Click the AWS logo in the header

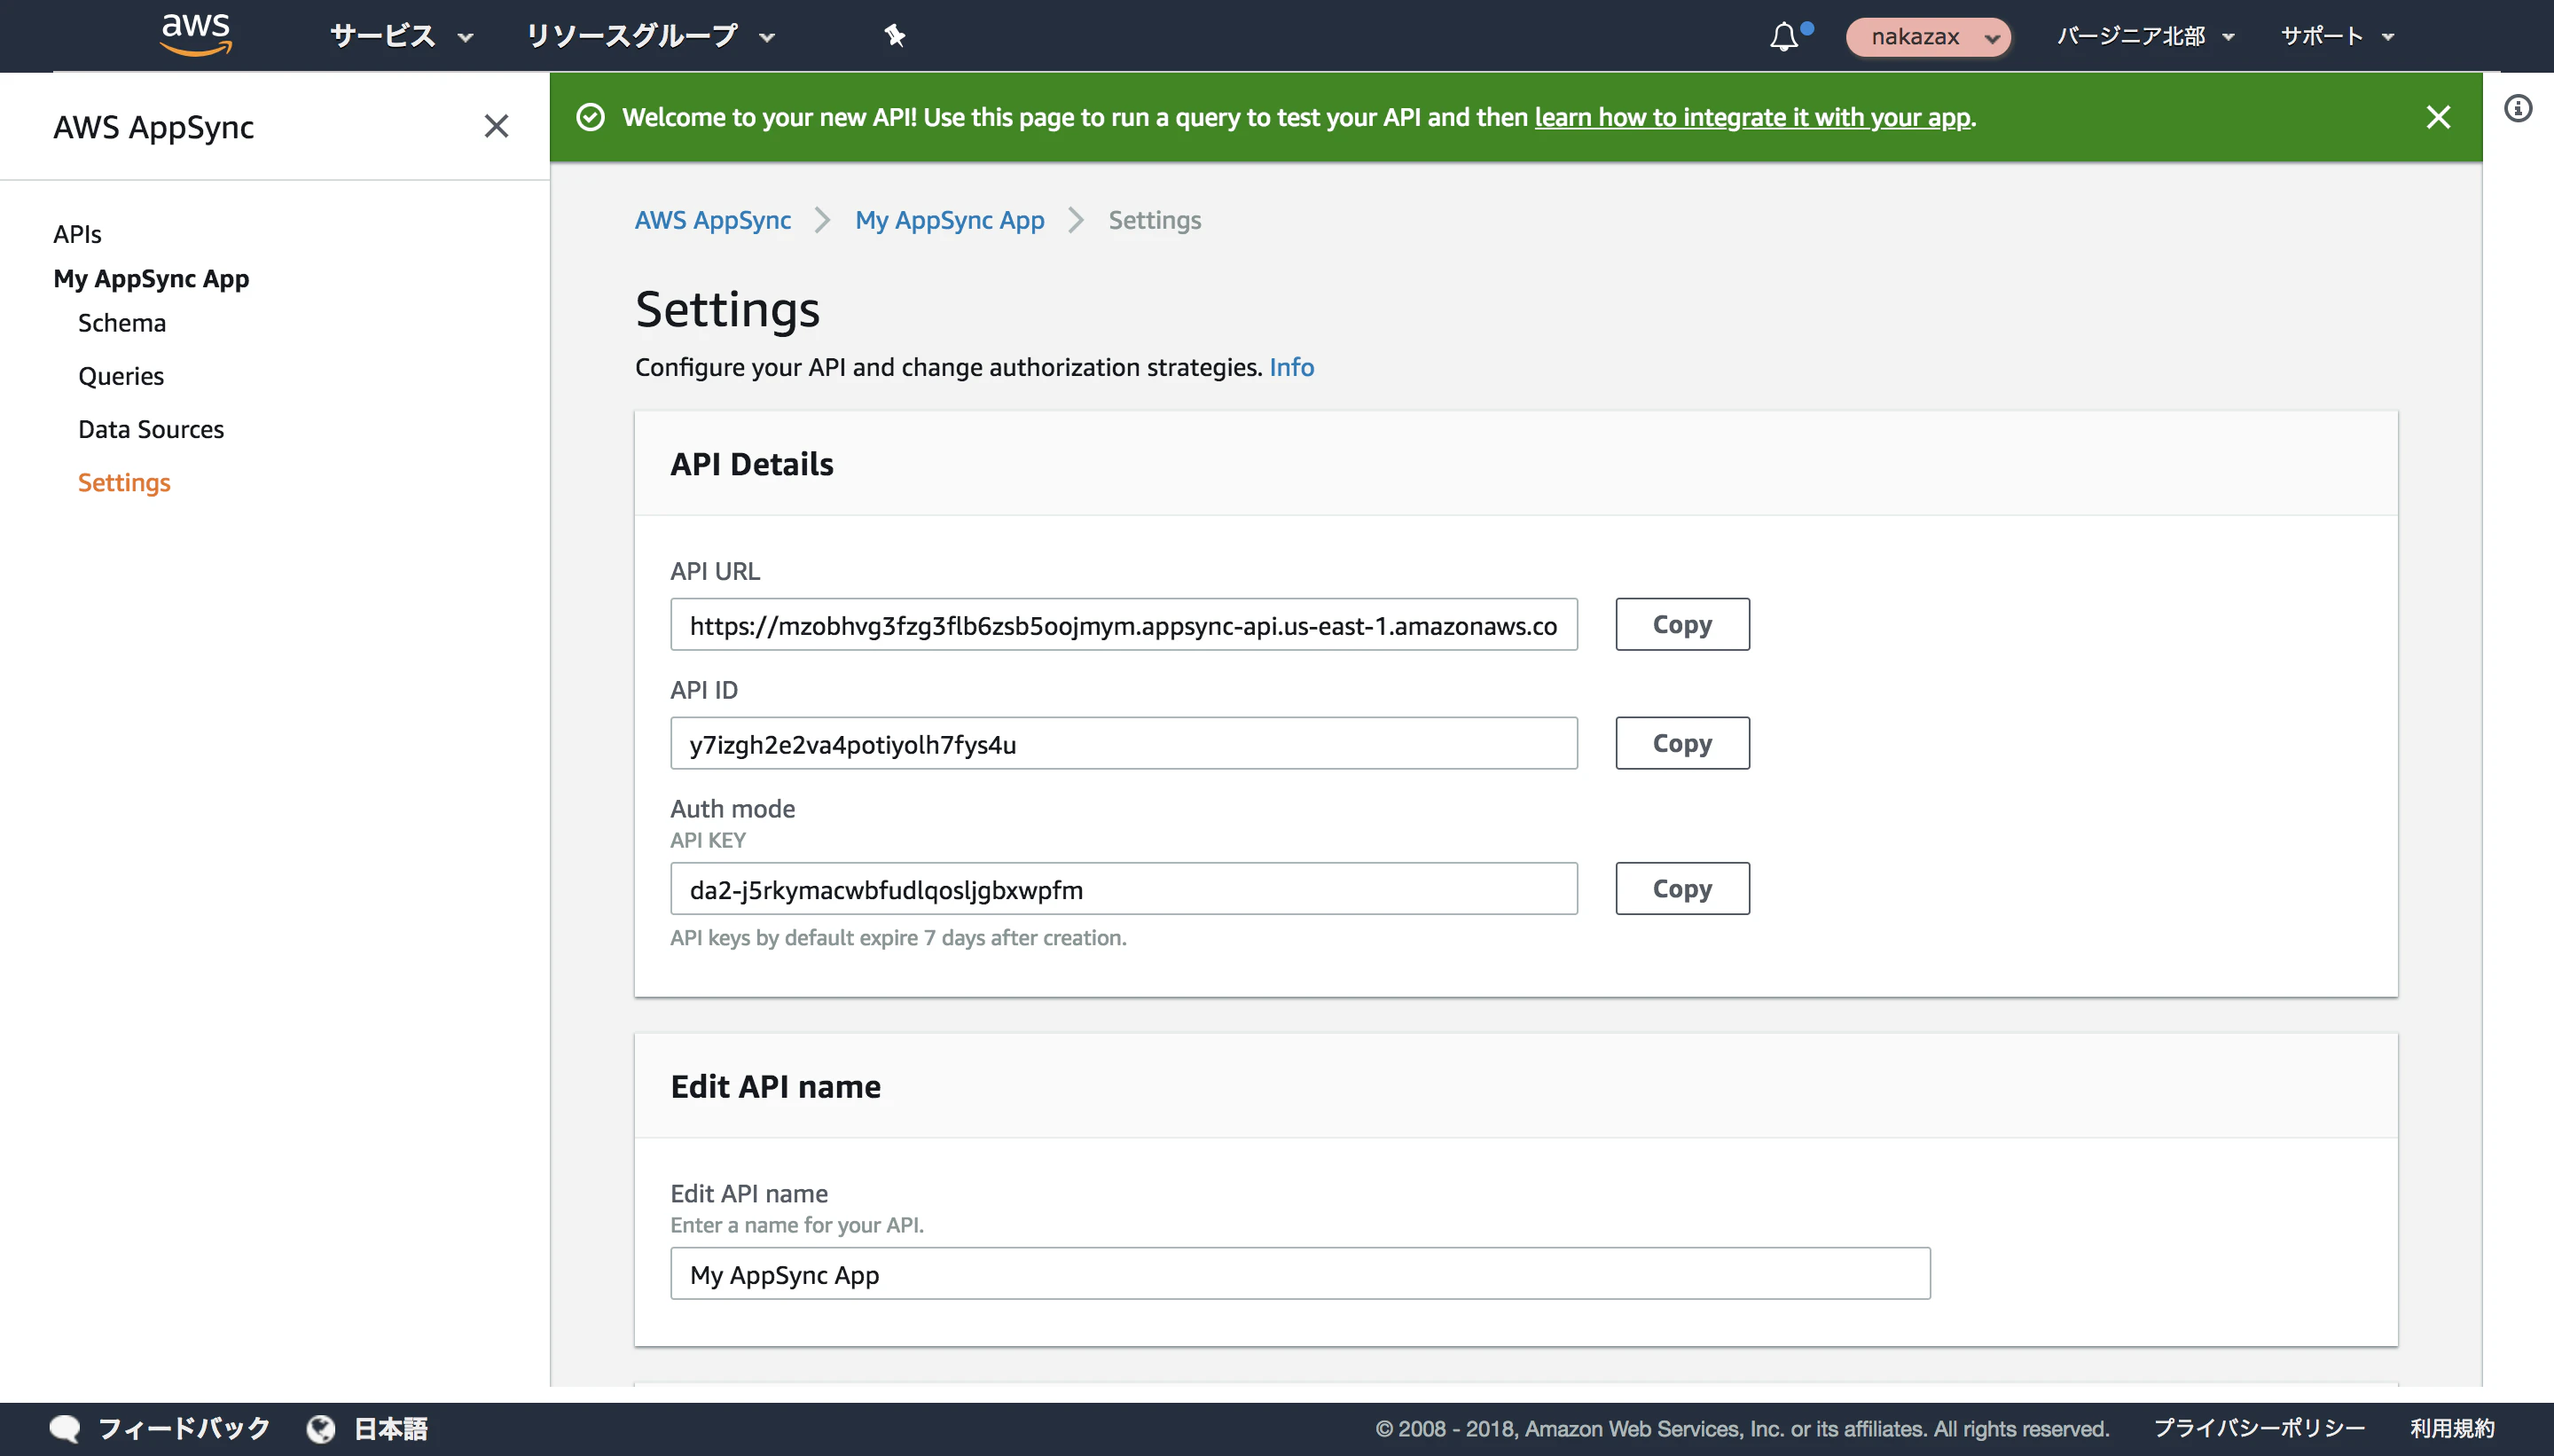[196, 35]
